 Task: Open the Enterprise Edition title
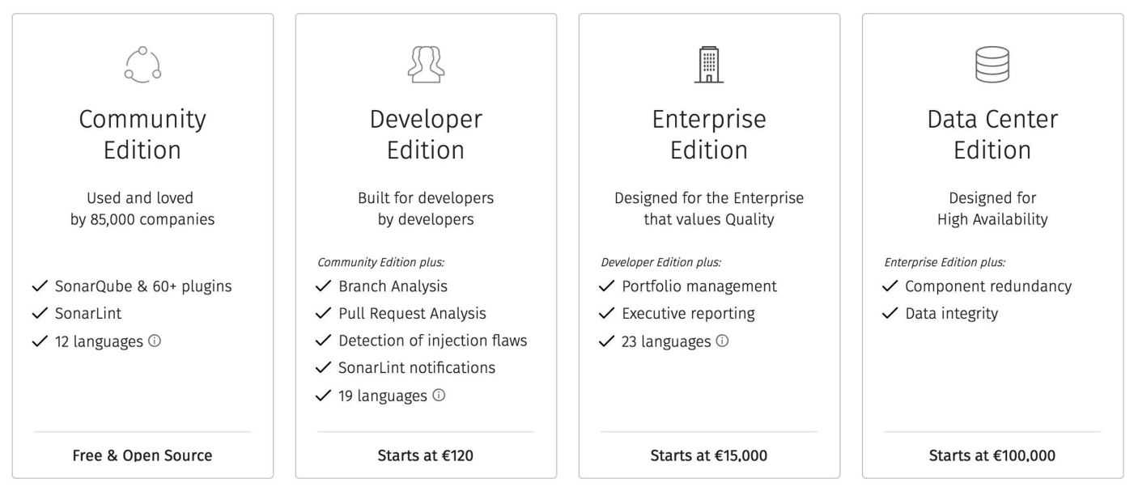(709, 134)
